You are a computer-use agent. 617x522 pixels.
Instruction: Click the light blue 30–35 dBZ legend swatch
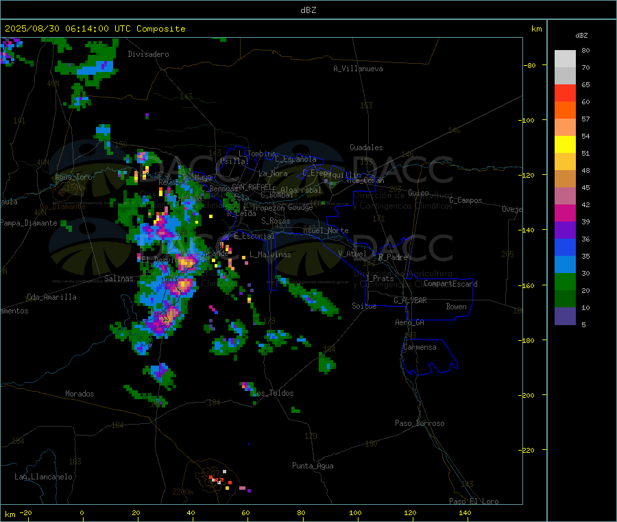(565, 265)
